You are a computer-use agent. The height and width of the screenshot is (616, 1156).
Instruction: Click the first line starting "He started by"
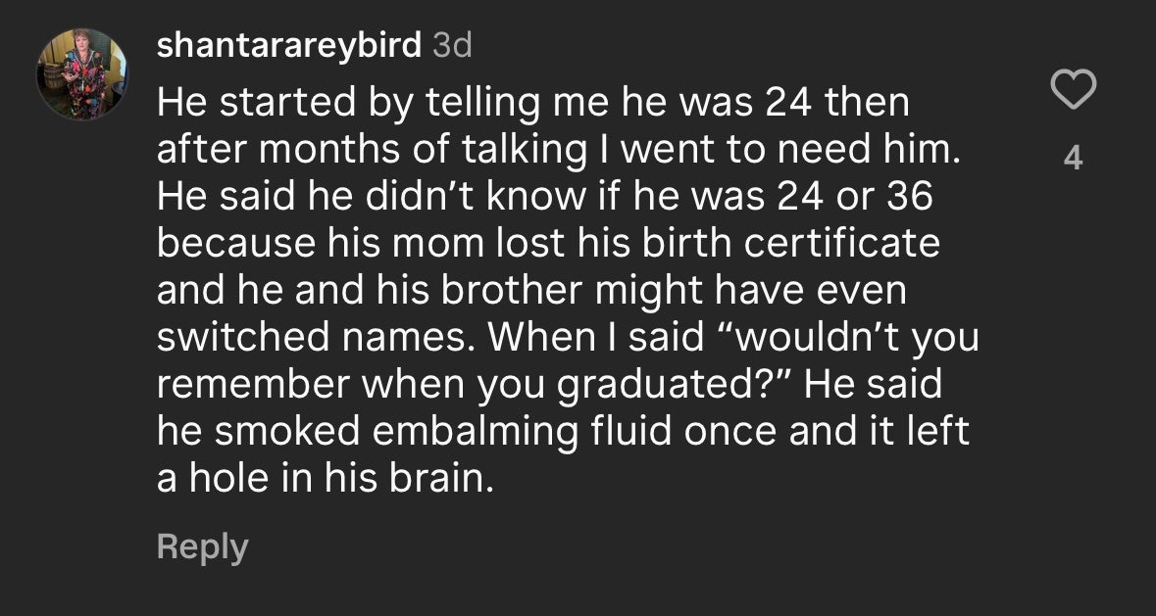[x=533, y=102]
